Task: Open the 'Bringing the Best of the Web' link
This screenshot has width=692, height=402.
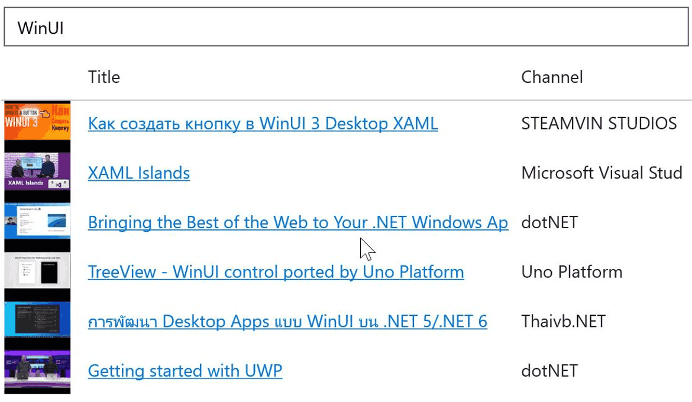Action: (298, 222)
